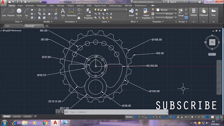This screenshot has width=224, height=126.
Task: Select the Erase tool in Modify
Action: pyautogui.click(x=56, y=10)
